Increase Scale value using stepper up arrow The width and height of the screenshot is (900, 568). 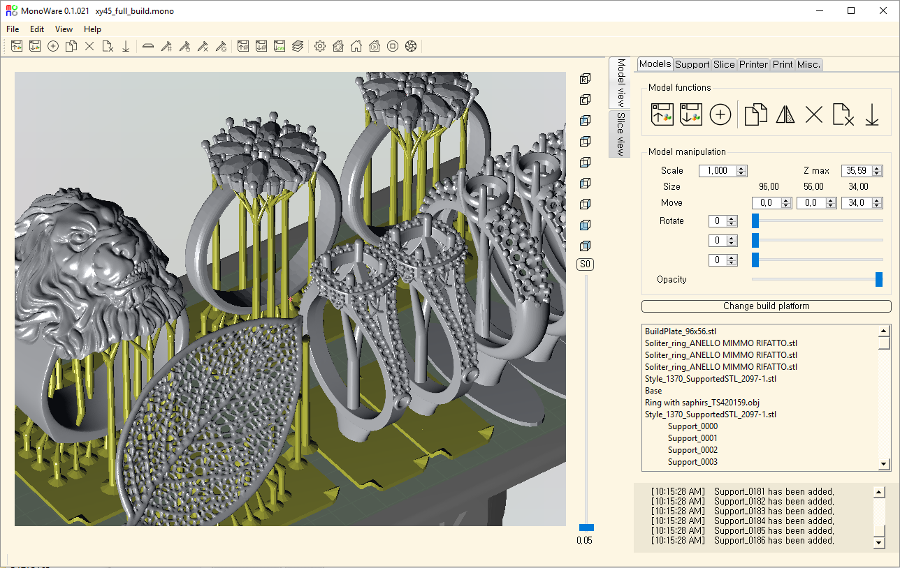741,168
